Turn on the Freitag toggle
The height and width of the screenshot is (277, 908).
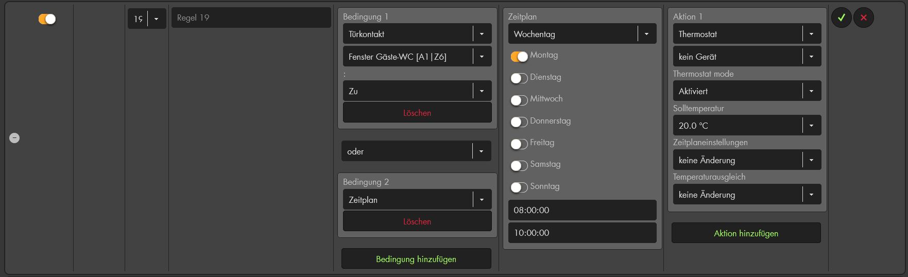[519, 144]
